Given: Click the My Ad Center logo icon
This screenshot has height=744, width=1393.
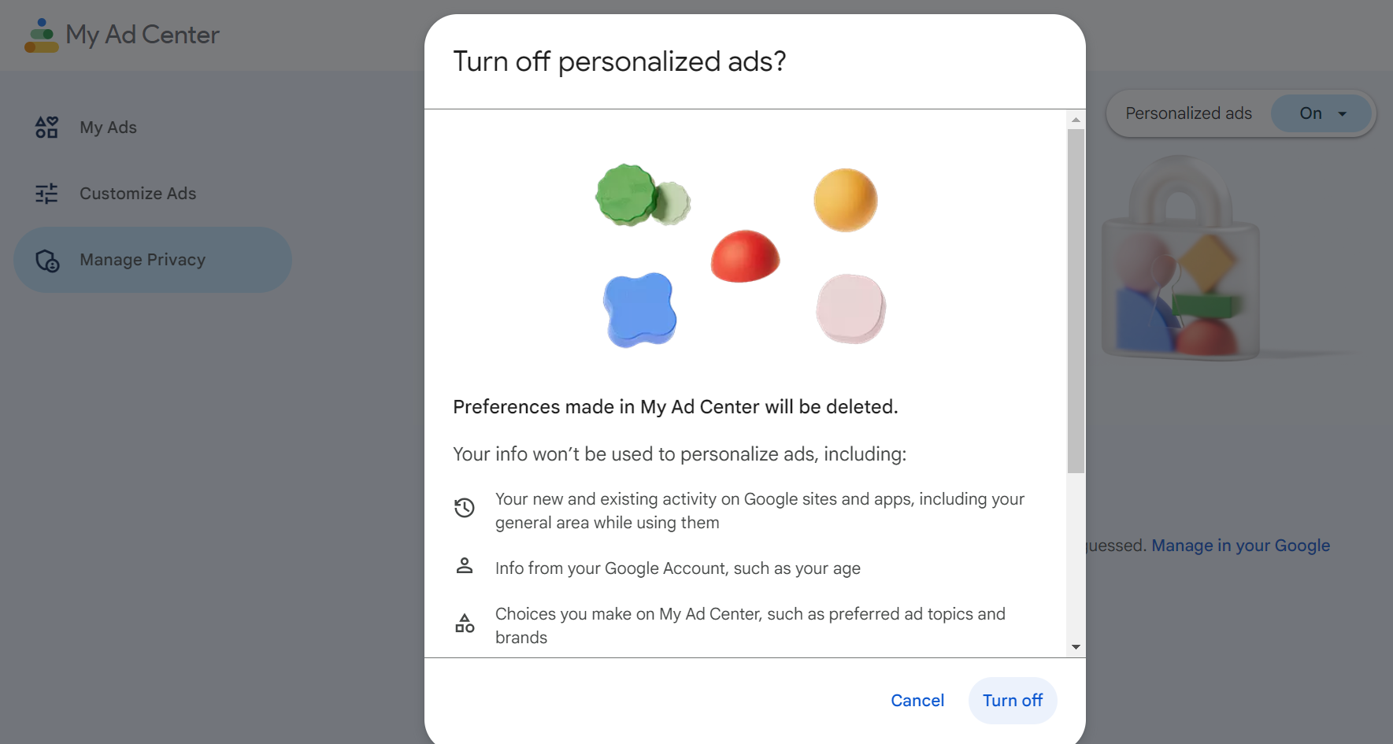Looking at the screenshot, I should tap(42, 35).
